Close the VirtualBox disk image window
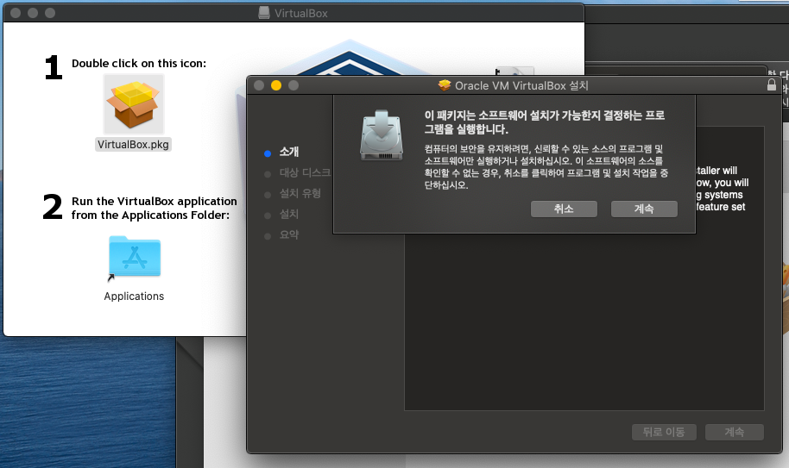The width and height of the screenshot is (789, 468). point(16,13)
